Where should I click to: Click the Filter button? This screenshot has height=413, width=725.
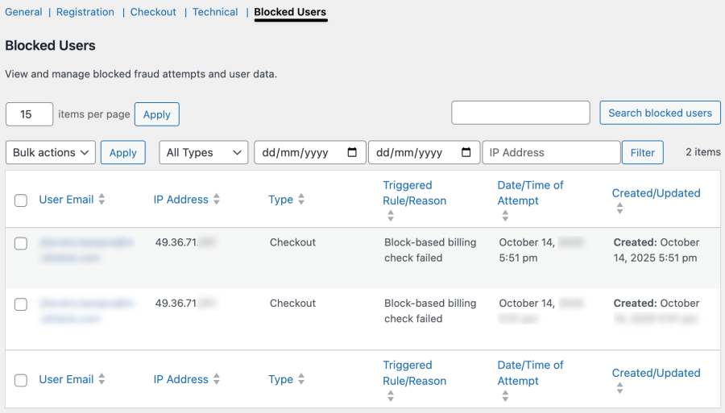[x=642, y=152]
